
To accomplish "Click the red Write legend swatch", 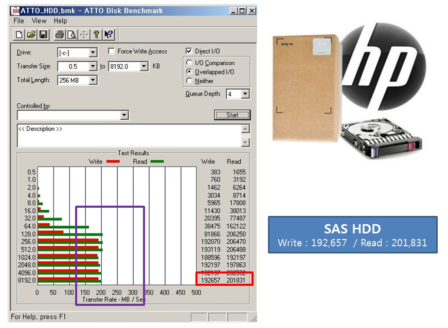I will click(113, 161).
